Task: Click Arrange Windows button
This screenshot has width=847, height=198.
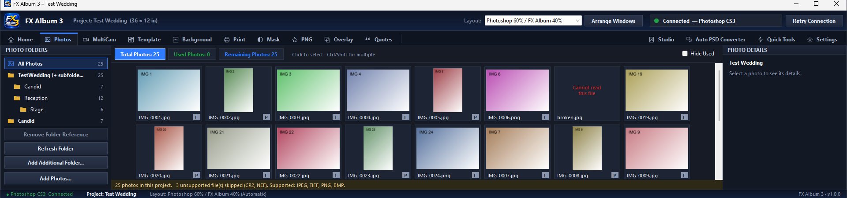Action: tap(613, 21)
